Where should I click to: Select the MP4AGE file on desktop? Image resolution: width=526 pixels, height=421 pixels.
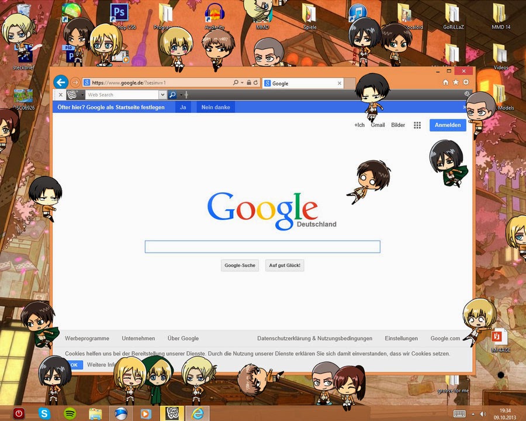(x=500, y=340)
